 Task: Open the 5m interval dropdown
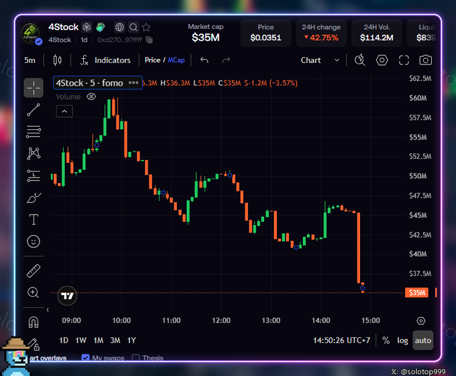pyautogui.click(x=30, y=60)
